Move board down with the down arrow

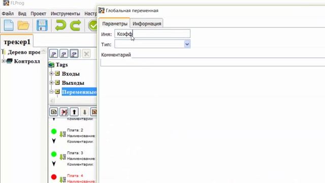click(84, 112)
